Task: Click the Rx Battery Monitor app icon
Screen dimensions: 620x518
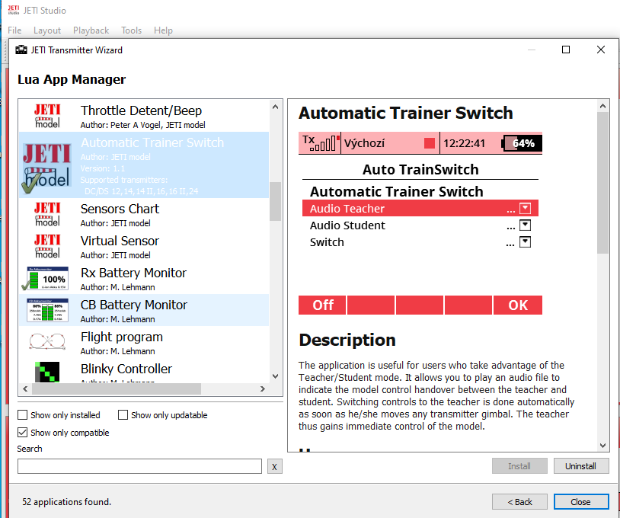Action: coord(45,278)
